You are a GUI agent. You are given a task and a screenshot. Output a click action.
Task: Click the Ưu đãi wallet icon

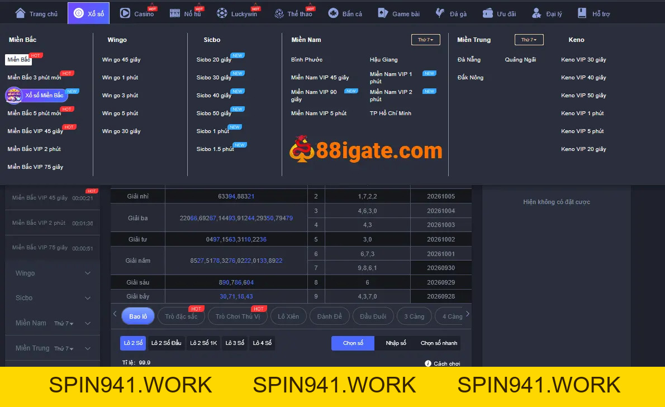click(x=488, y=13)
